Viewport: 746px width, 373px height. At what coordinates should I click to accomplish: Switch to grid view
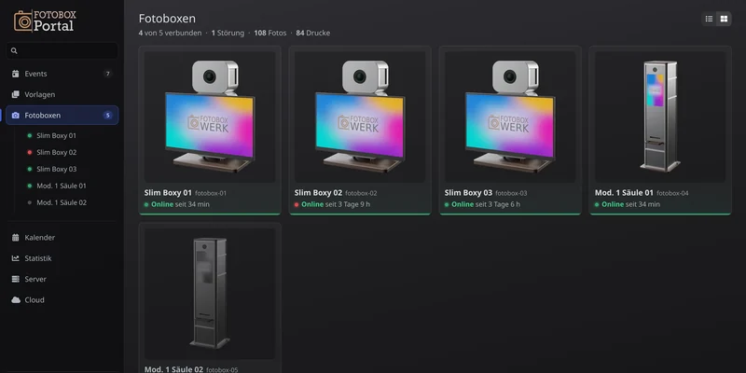point(724,19)
